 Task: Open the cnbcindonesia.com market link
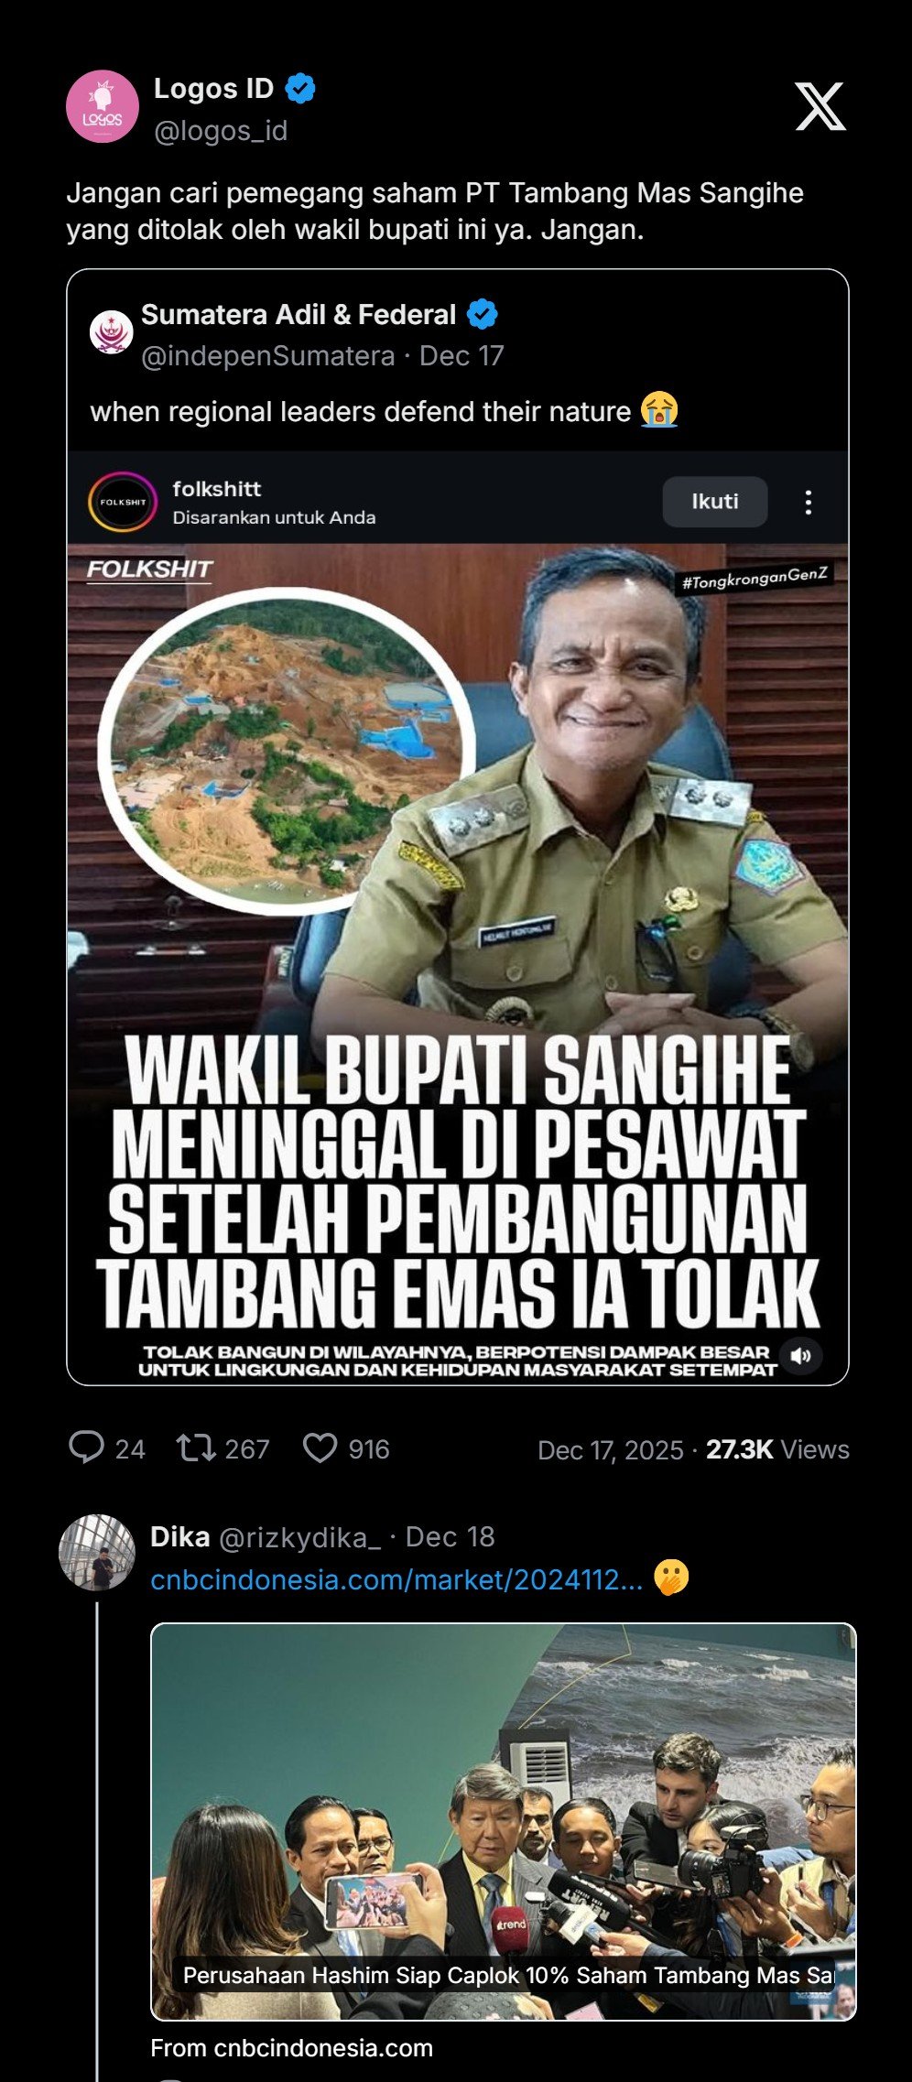tap(396, 1579)
